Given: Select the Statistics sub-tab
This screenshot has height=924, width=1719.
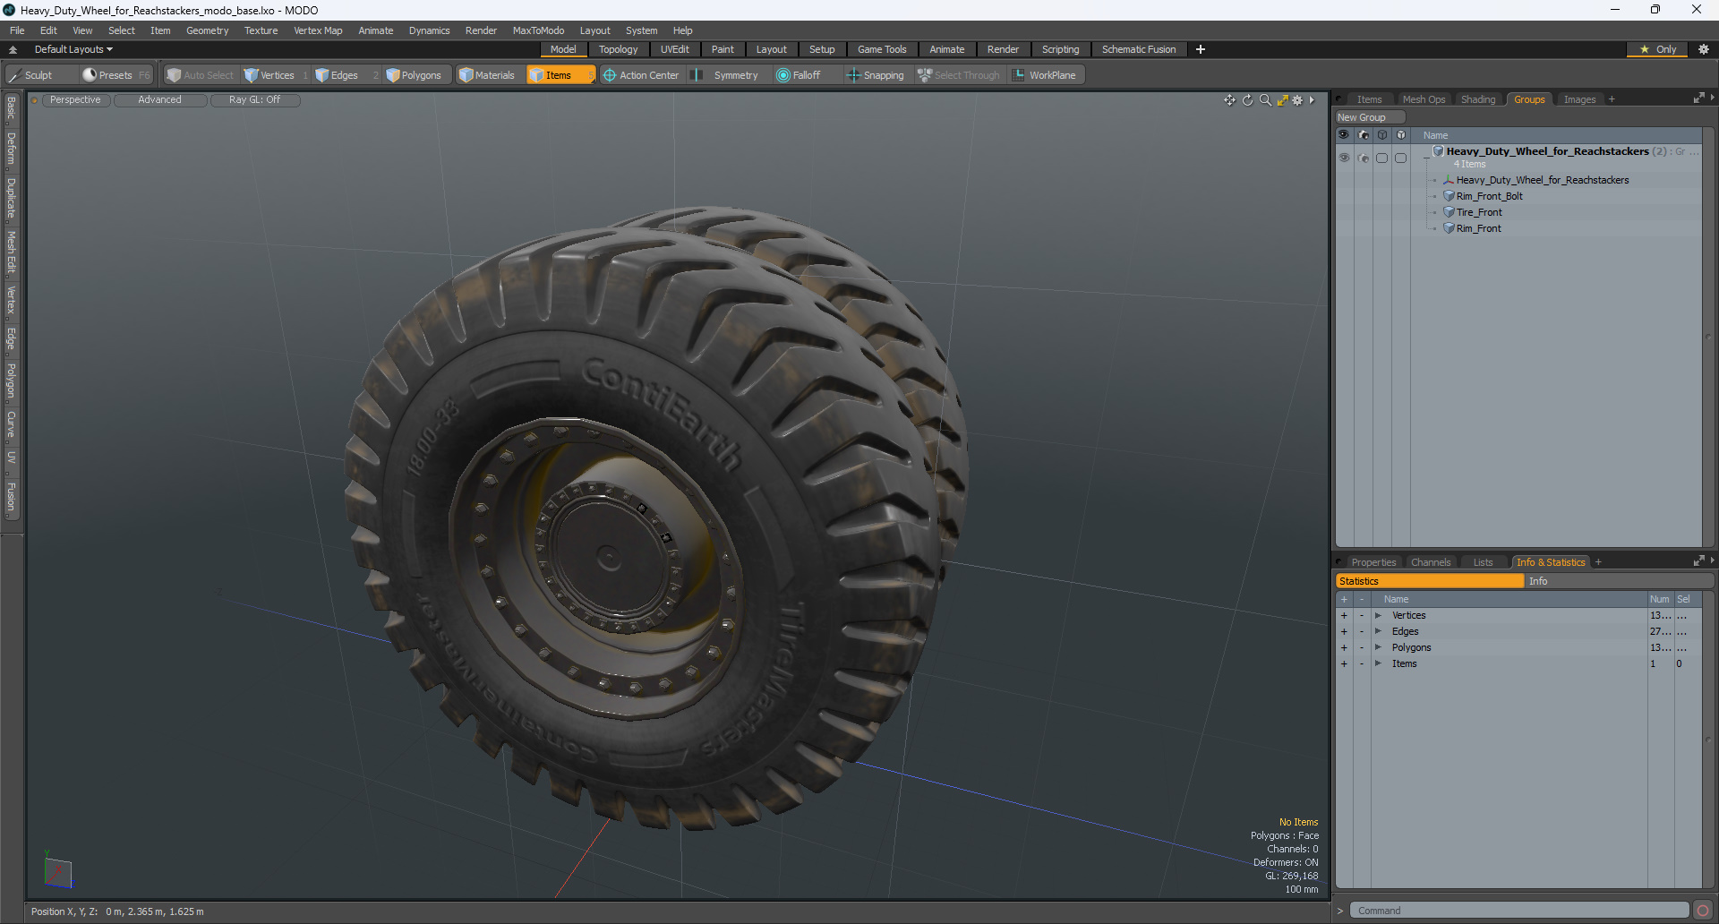Looking at the screenshot, I should click(1430, 581).
